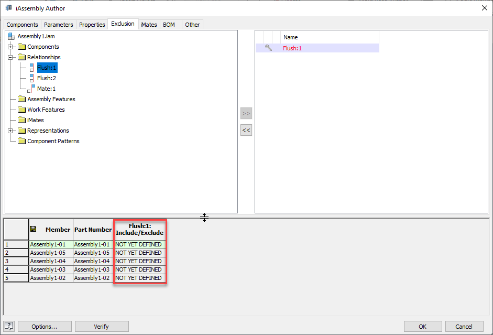The width and height of the screenshot is (493, 335).
Task: Click the iAssembly Author title bar icon
Action: (8, 8)
